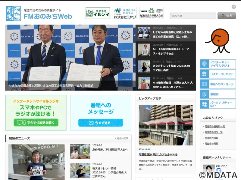The height and width of the screenshot is (180, 241).
Task: Open 尾道観光情報 link
Action: 211,138
